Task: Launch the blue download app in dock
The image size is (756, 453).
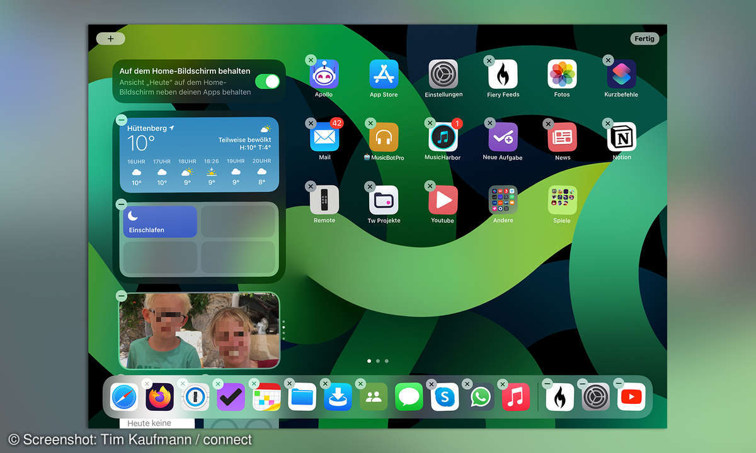Action: tap(338, 397)
